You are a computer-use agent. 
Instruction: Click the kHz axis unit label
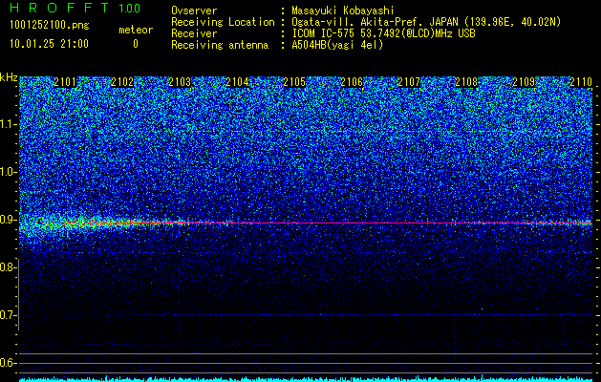(x=9, y=77)
